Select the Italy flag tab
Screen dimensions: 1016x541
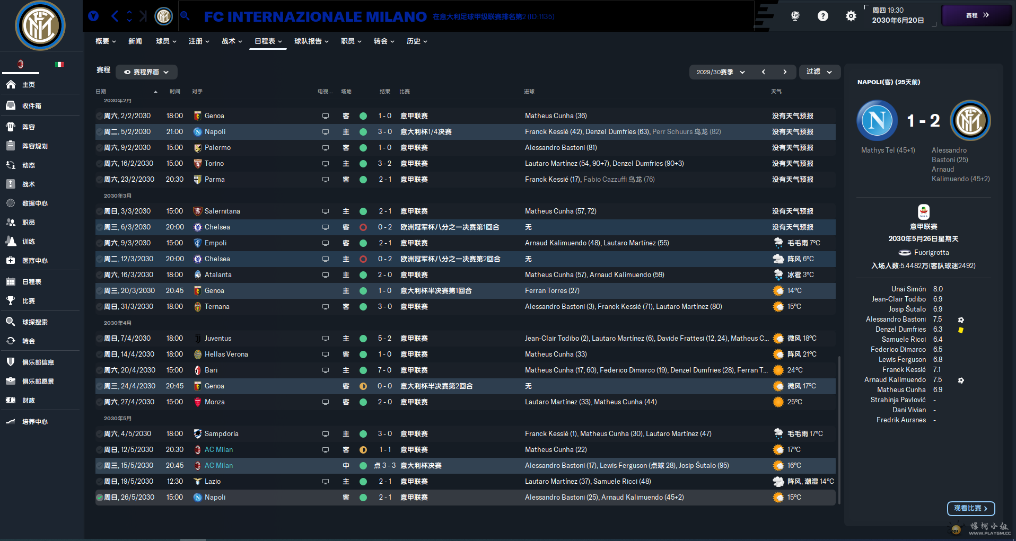(x=59, y=64)
